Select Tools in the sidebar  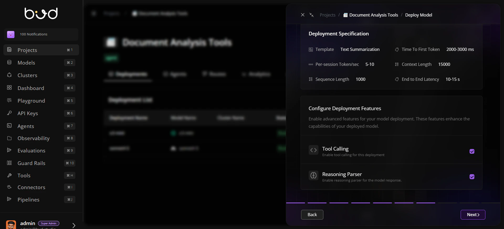click(x=41, y=175)
